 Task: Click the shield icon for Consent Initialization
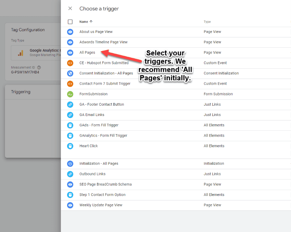(70, 73)
